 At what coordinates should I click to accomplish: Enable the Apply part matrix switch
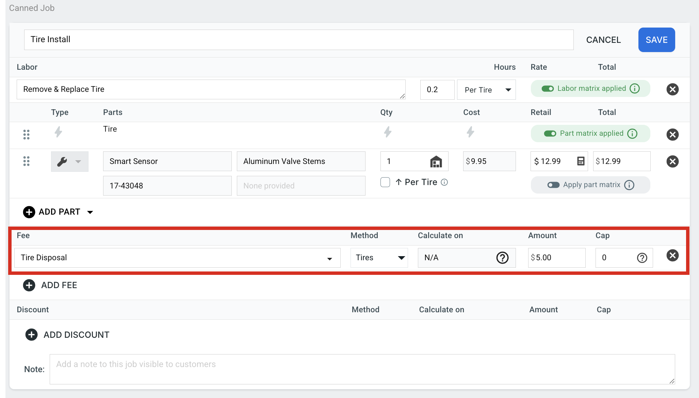coord(553,185)
